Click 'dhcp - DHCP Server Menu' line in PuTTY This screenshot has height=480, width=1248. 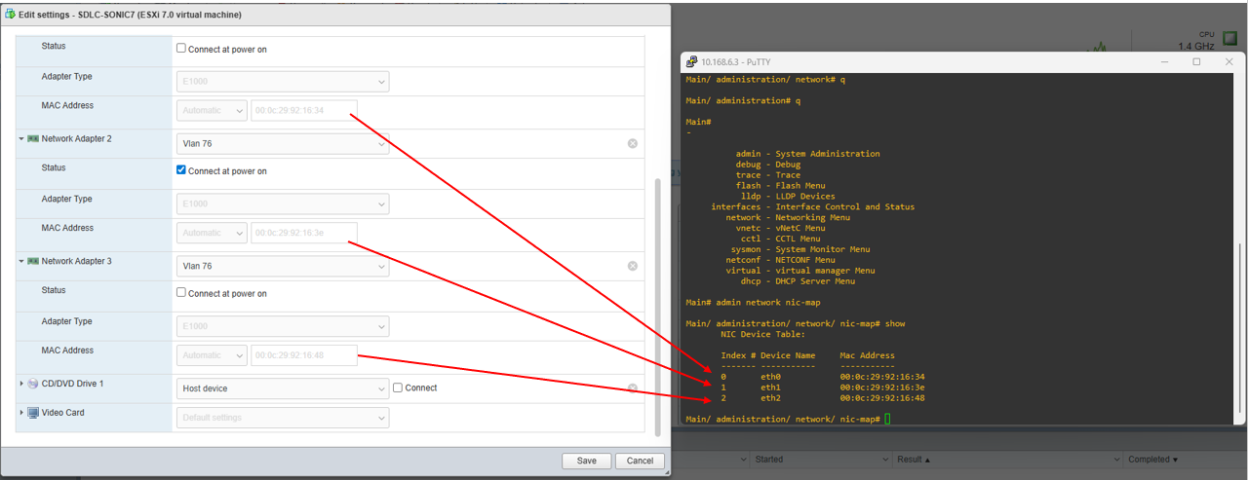pos(798,281)
